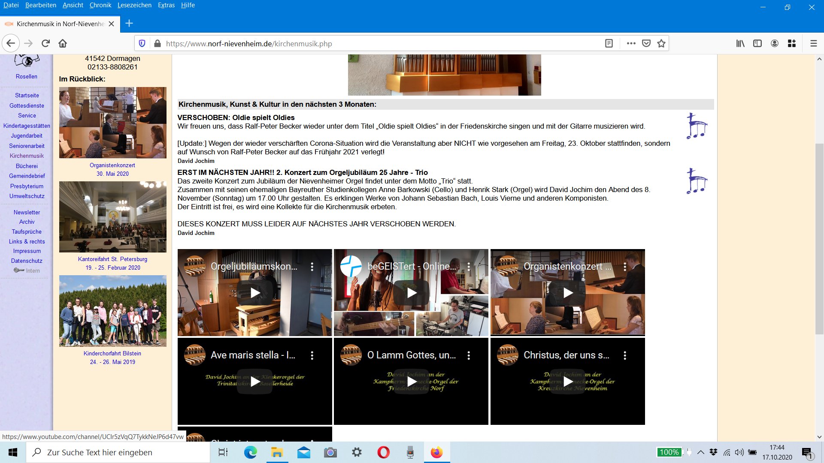Image resolution: width=824 pixels, height=463 pixels.
Task: Click Windows taskbar search box
Action: click(x=118, y=452)
